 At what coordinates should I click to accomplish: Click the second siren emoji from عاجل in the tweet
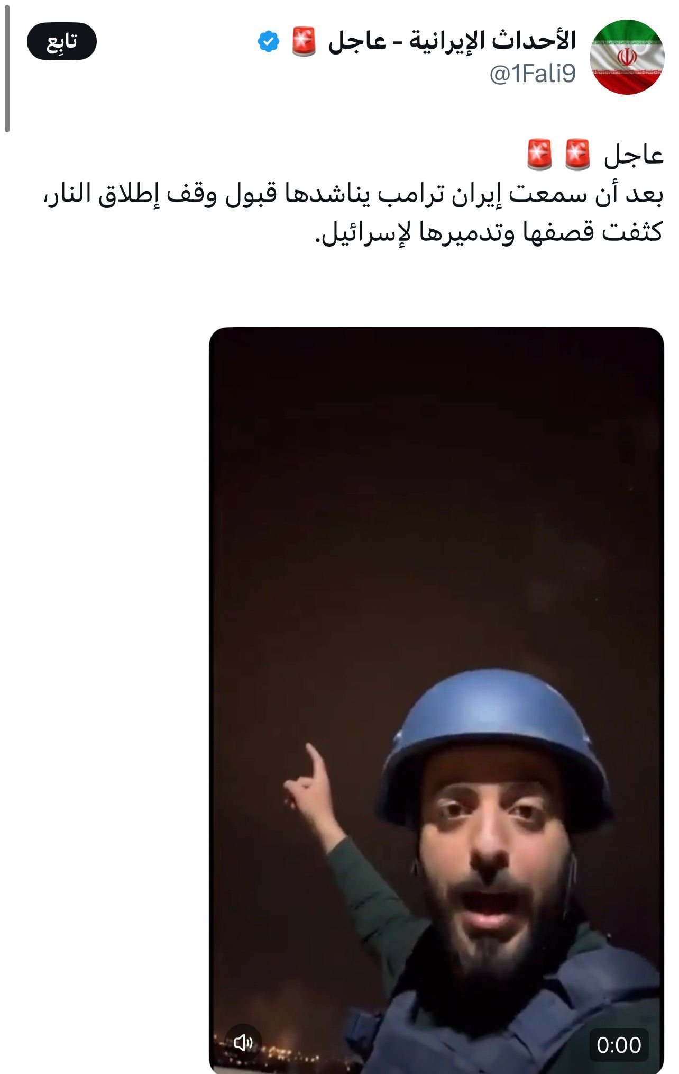click(540, 154)
